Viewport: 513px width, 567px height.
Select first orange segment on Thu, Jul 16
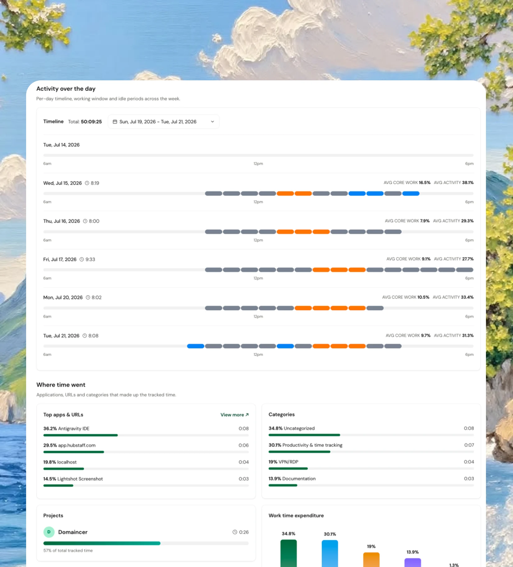click(x=285, y=232)
